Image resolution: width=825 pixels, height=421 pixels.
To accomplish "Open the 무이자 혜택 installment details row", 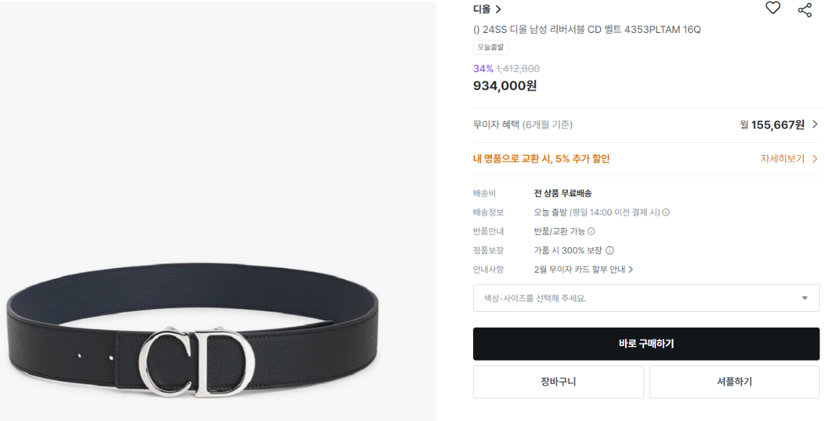I will (646, 124).
